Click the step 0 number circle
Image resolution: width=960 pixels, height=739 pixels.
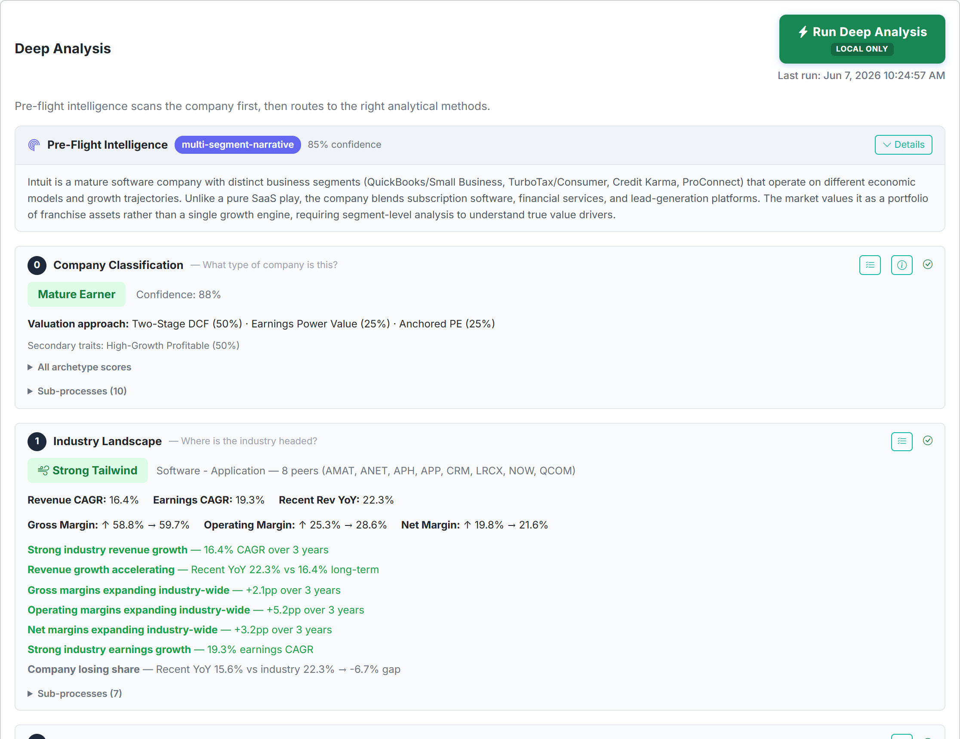(x=37, y=265)
